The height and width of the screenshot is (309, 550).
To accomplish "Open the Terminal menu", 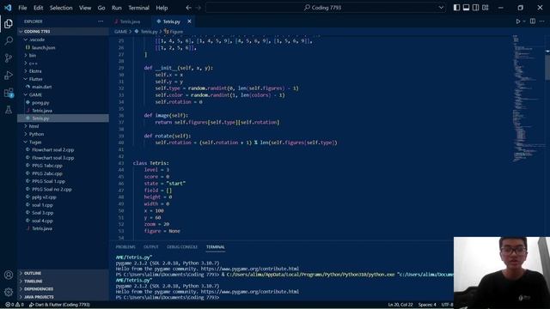I will tap(138, 8).
